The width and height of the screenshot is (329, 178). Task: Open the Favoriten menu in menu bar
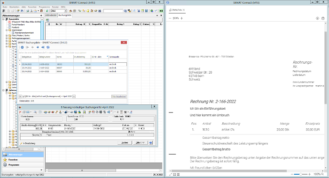[x=32, y=7]
